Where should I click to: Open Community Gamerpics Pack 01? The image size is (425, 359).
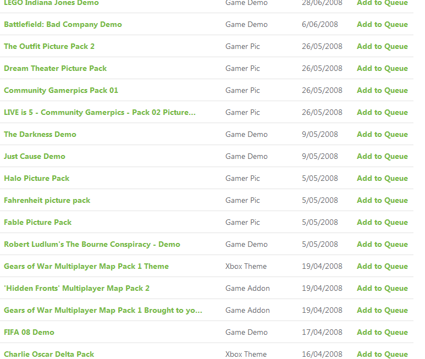tap(61, 90)
